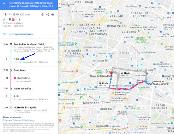Image resolution: width=174 pixels, height=134 pixels.
Task: Click Isabel la Católica stop in itinerary
Action: click(x=23, y=88)
